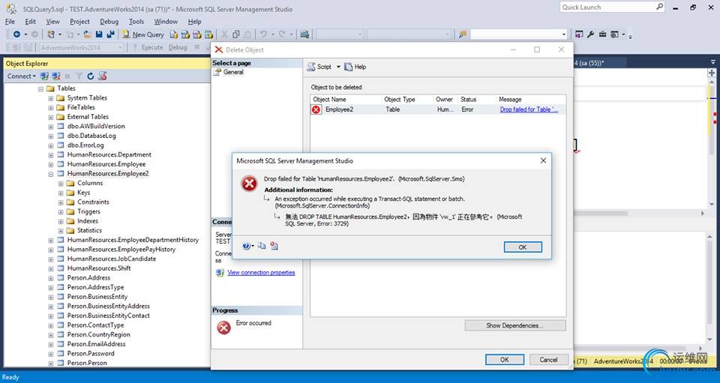Screen dimensions: 720x383
Task: Click View connection properties link
Action: tap(261, 273)
